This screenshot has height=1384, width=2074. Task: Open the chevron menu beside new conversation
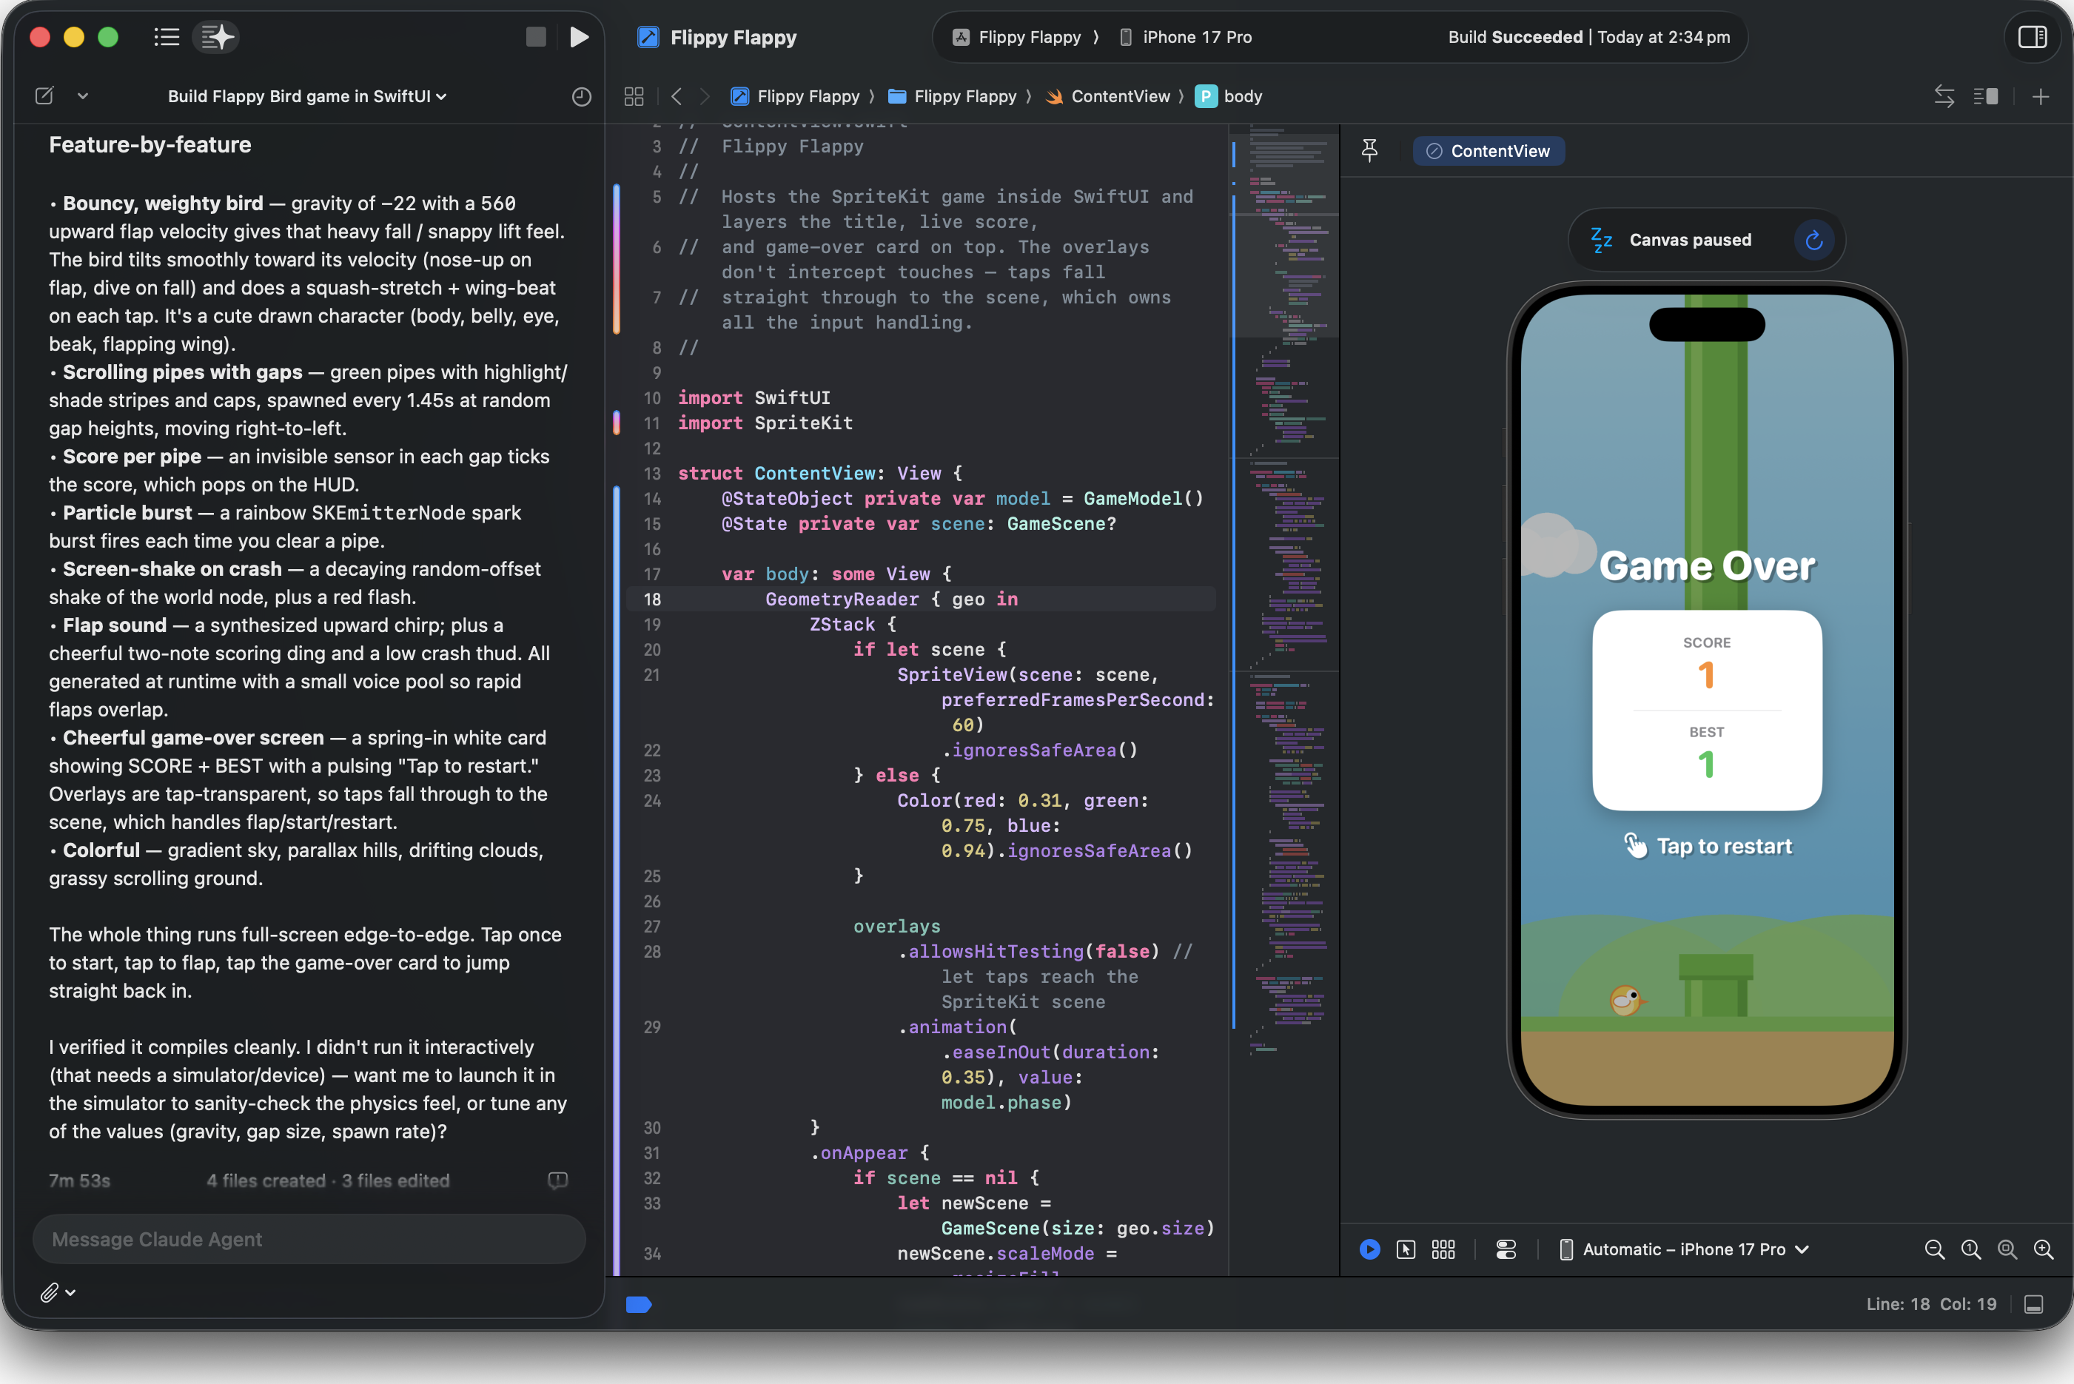pos(83,95)
